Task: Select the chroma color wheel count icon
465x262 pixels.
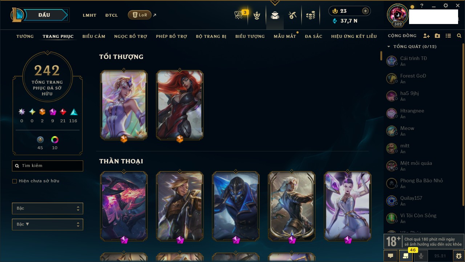Action: click(55, 140)
